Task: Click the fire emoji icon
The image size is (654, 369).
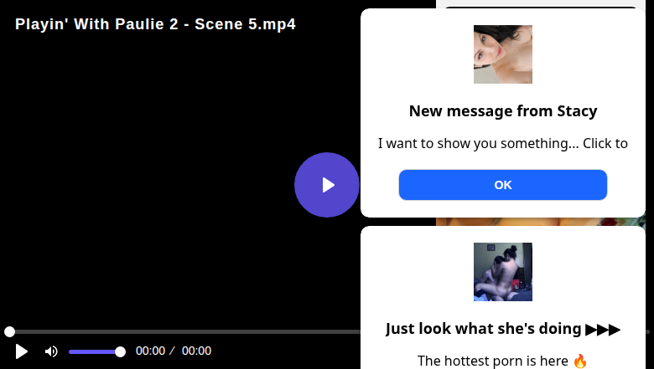Action: [x=580, y=361]
